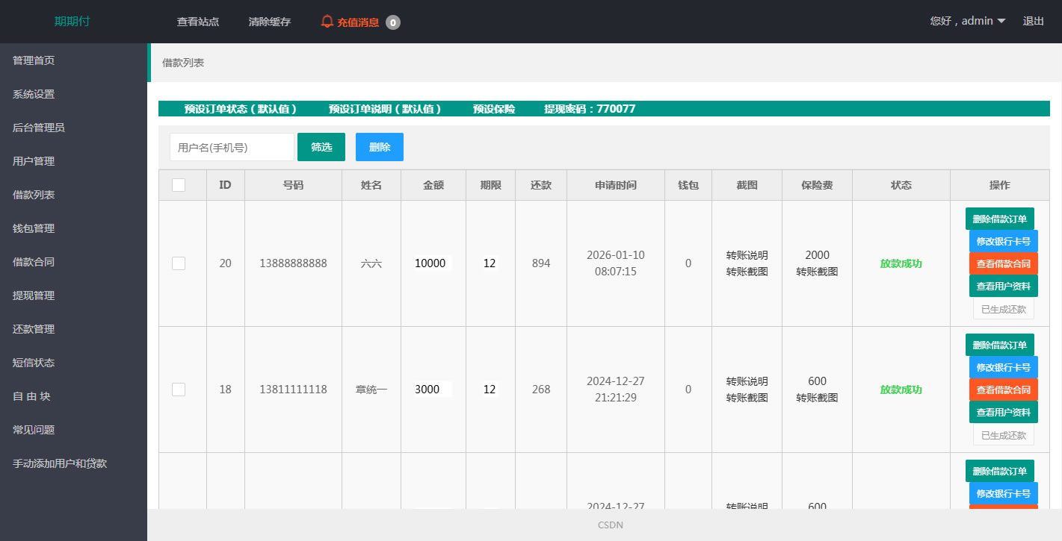The image size is (1062, 541).
Task: Click the green 筛选 filter button
Action: click(321, 147)
